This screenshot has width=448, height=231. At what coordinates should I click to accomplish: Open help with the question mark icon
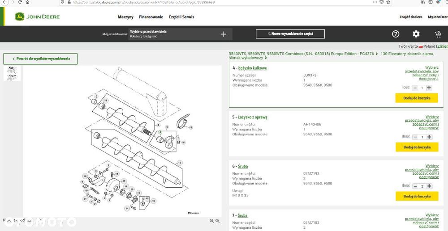point(396,34)
